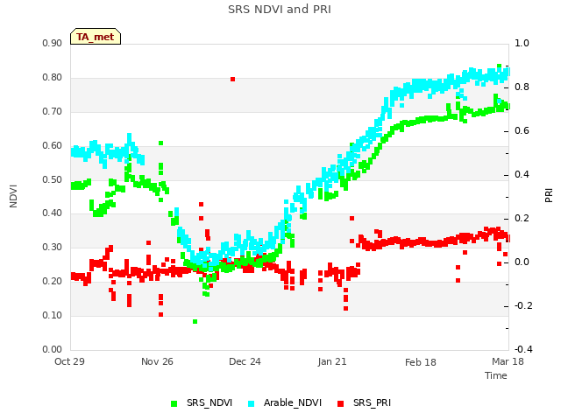Click the 0.60 NDVI axis value
Screen dimensions: 561x420
tap(53, 146)
